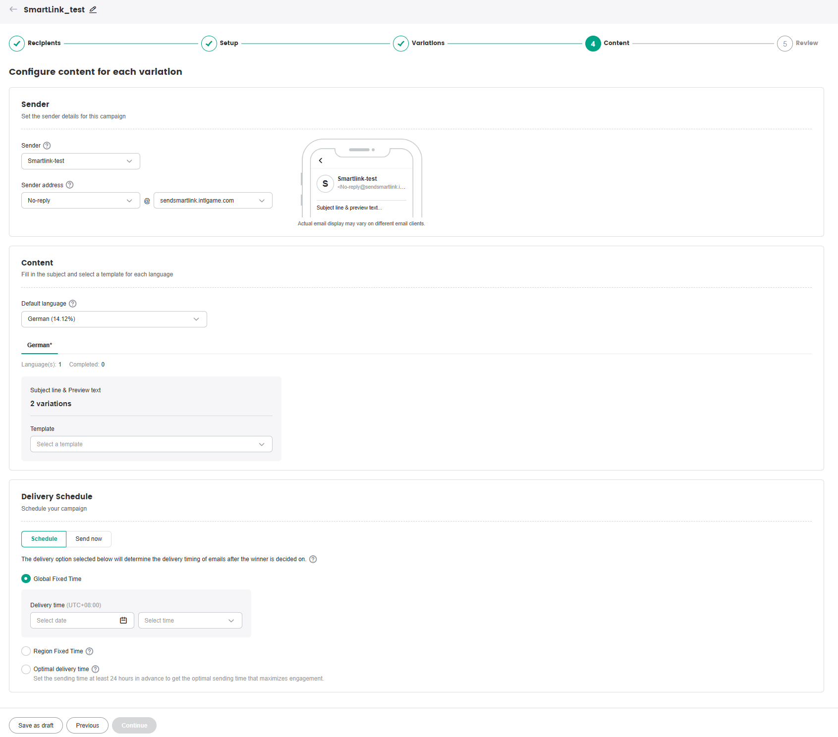The height and width of the screenshot is (737, 838).
Task: Expand the sendsmartlink.intlgame.com domain dropdown
Action: click(213, 201)
